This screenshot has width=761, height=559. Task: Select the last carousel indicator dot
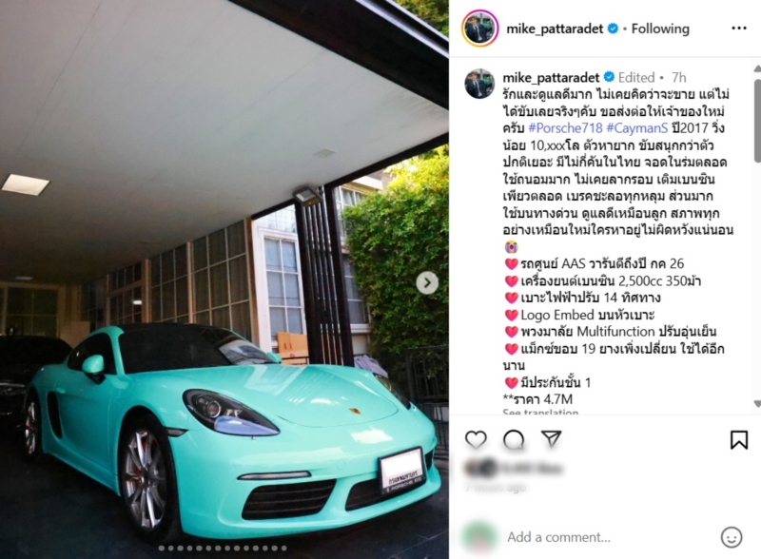283,549
